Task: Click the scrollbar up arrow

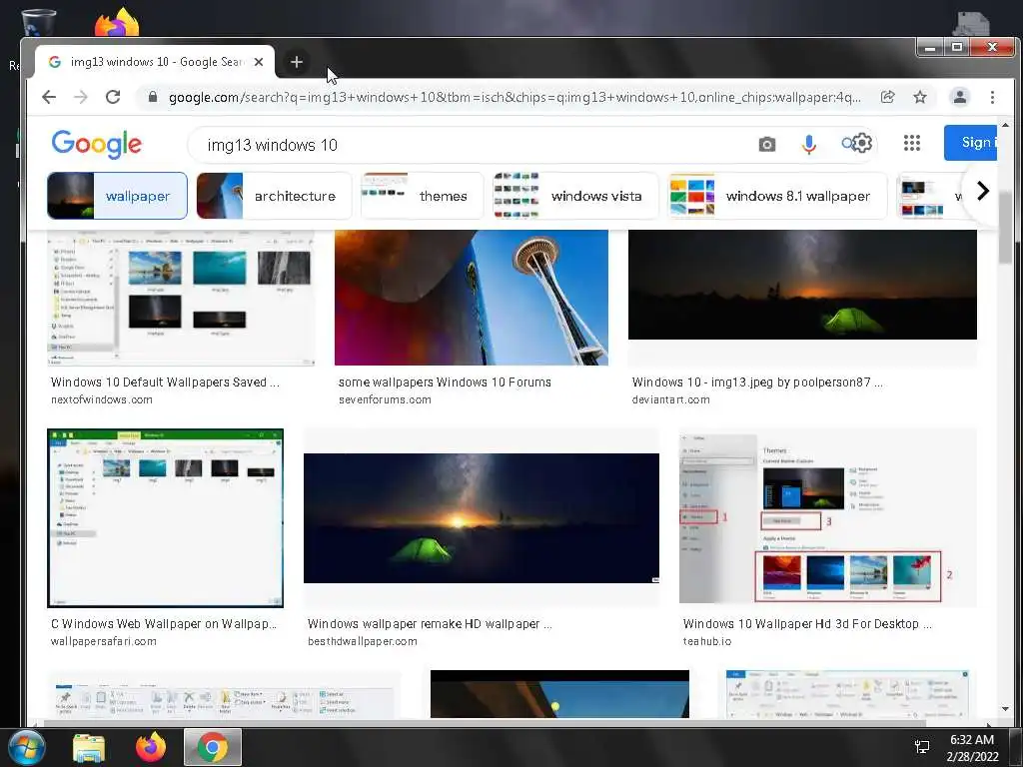Action: click(1005, 125)
